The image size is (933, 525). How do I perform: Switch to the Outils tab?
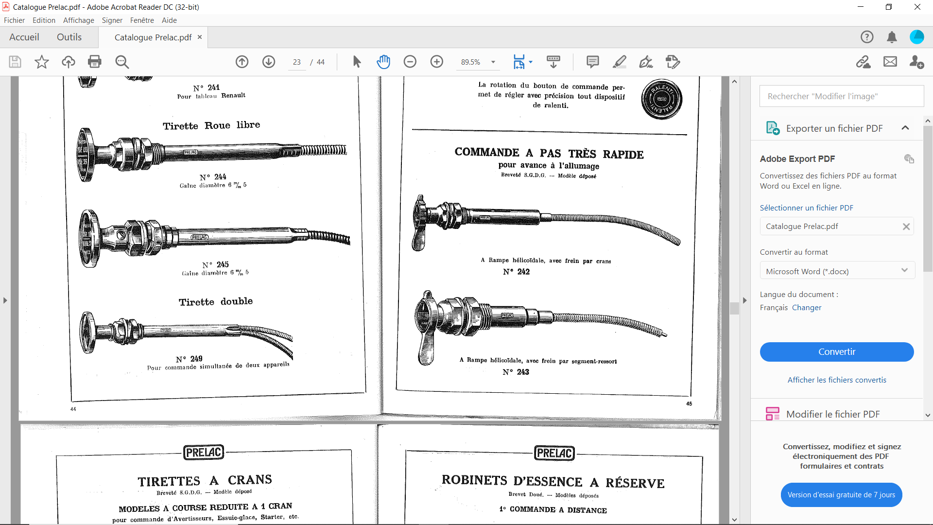pyautogui.click(x=69, y=37)
